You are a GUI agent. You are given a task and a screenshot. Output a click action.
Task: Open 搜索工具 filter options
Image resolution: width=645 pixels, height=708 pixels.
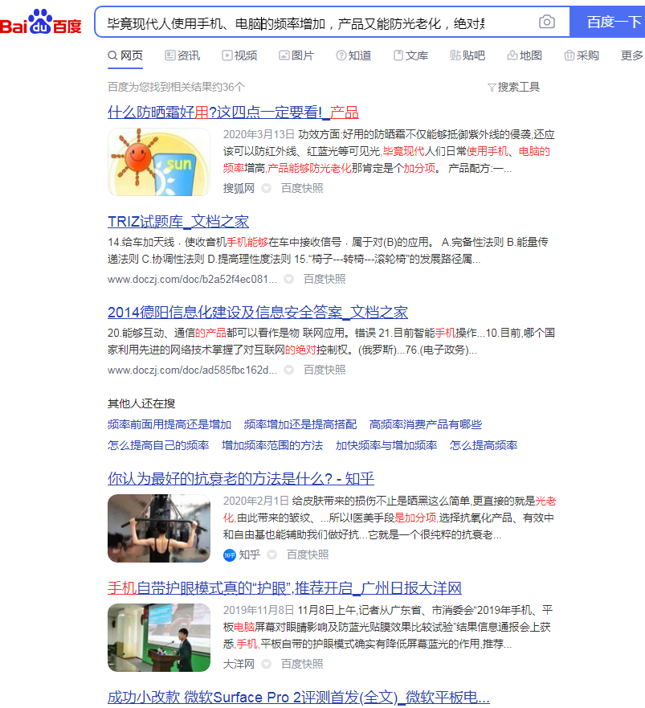pos(513,87)
